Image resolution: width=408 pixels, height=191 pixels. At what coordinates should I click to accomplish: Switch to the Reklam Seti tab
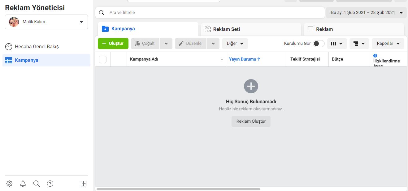(251, 29)
